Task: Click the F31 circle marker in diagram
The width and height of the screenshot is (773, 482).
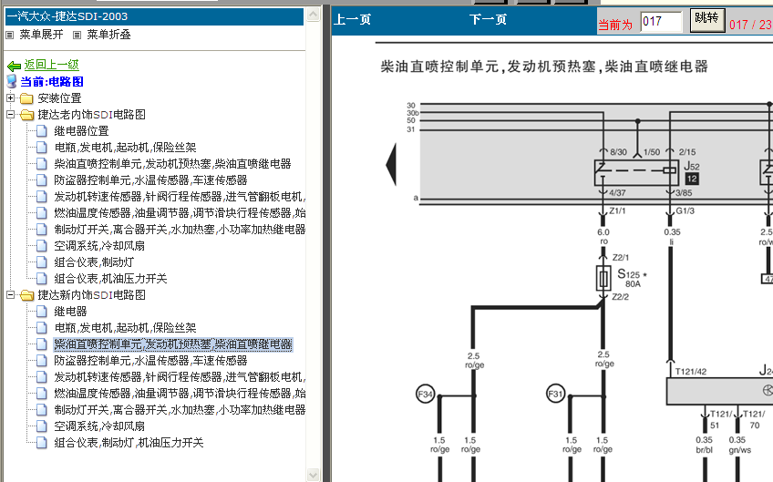Action: point(556,394)
